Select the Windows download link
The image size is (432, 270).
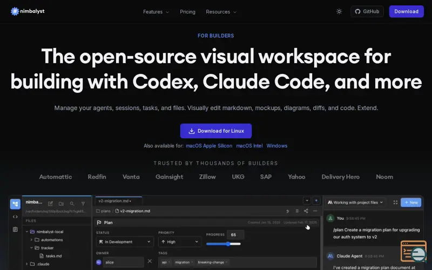(276, 146)
